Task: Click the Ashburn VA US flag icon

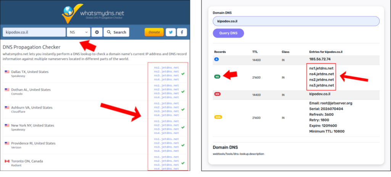Action: pos(7,108)
